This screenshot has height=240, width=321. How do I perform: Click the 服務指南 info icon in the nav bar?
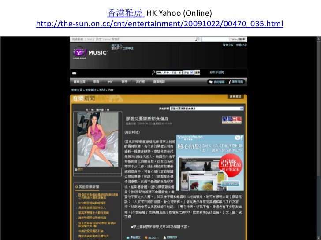230,82
